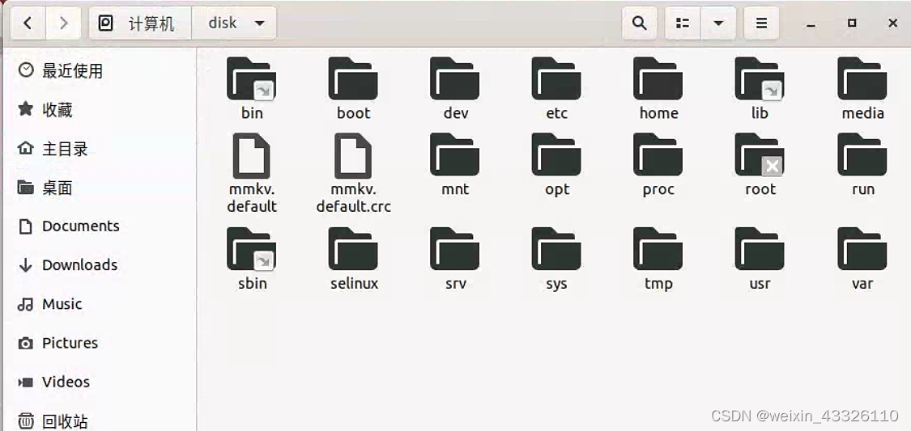Open the Pictures sidebar entry
The image size is (911, 431).
coord(70,343)
